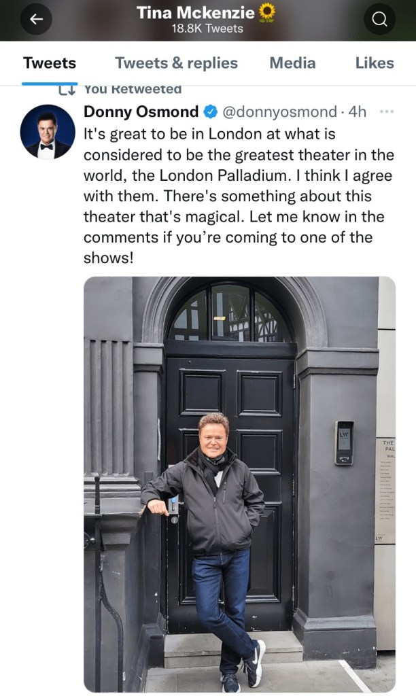This screenshot has height=696, width=416.
Task: Click the Tina Mckenzie header name
Action: pos(195,12)
